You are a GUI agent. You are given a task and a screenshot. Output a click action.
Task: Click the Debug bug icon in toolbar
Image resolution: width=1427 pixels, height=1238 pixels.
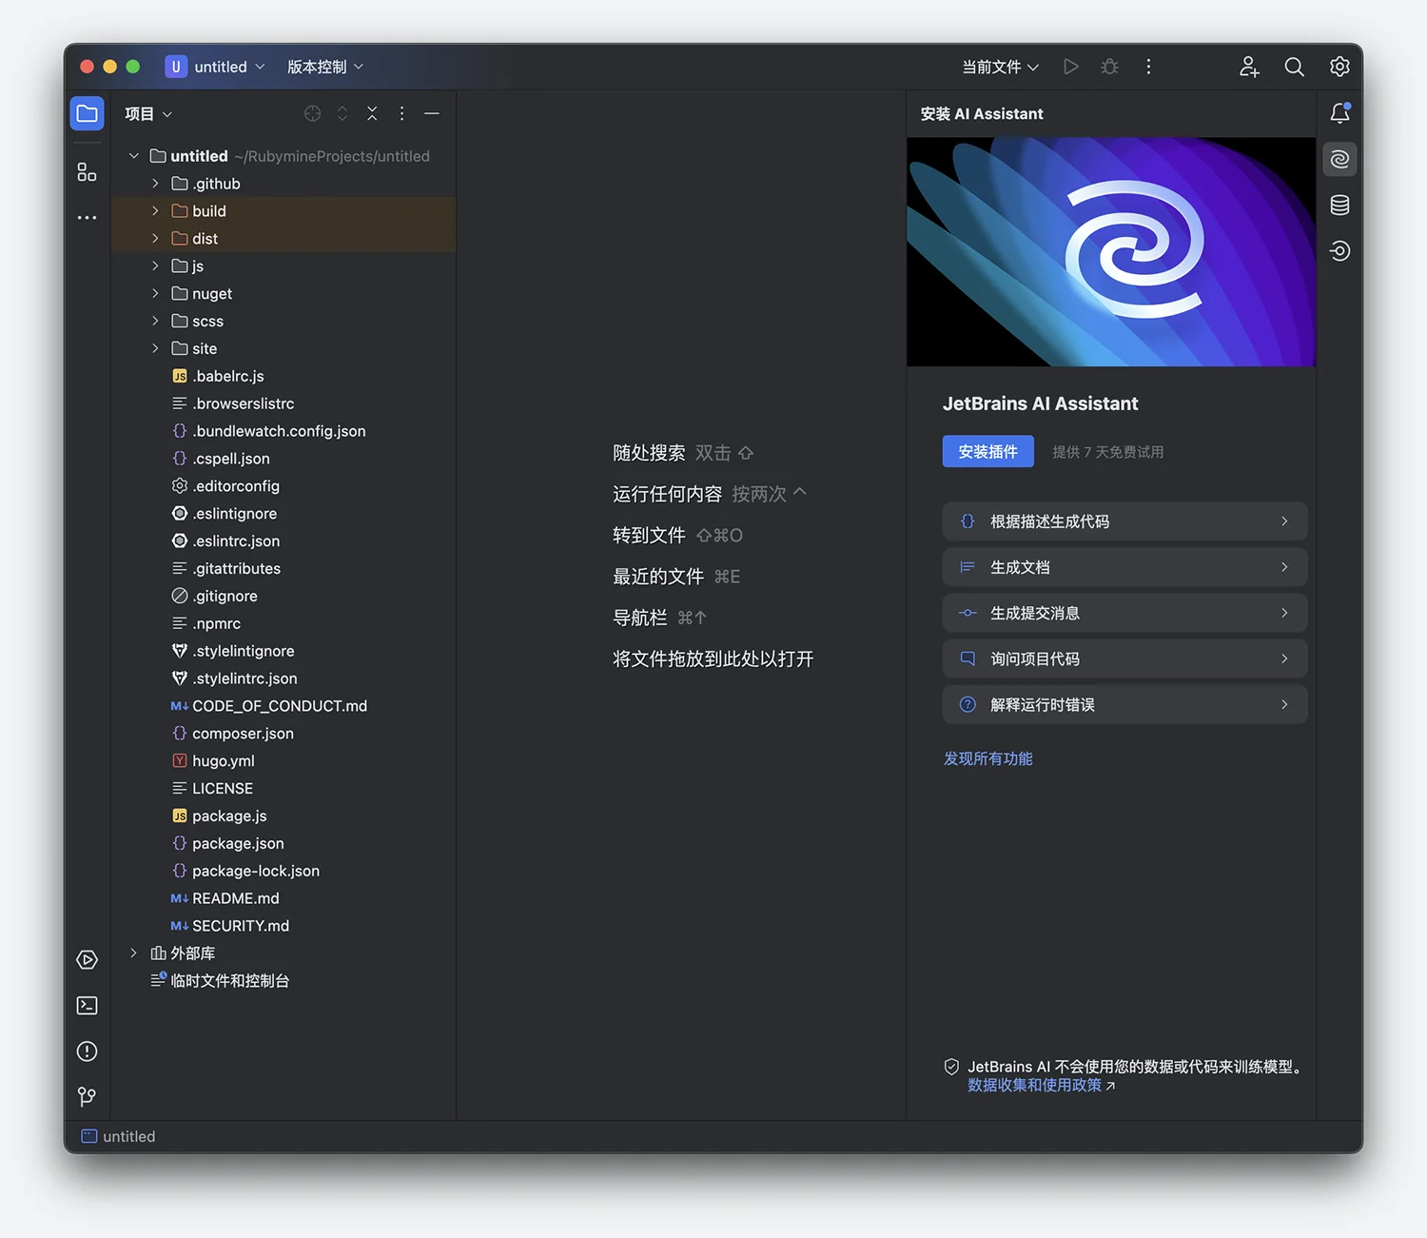[x=1109, y=67]
